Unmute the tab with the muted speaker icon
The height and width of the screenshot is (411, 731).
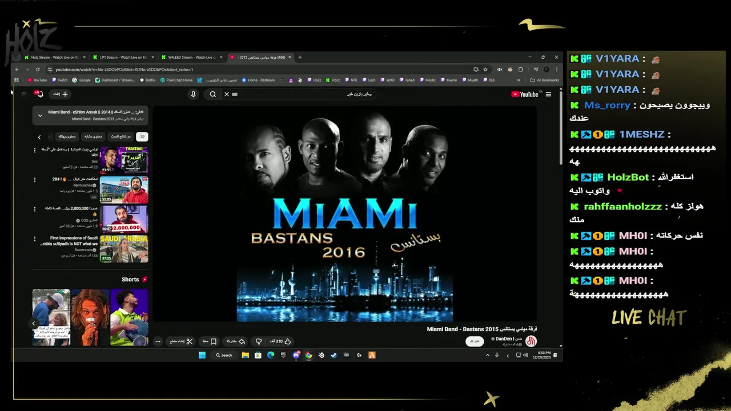pos(500,69)
